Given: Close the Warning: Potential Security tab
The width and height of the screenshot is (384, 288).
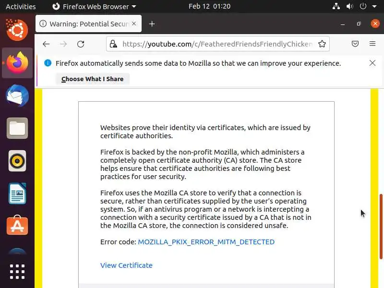Looking at the screenshot, I should click(134, 24).
